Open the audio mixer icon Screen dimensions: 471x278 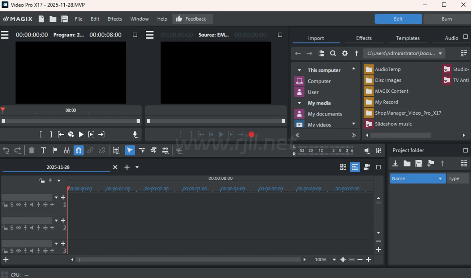click(378, 150)
